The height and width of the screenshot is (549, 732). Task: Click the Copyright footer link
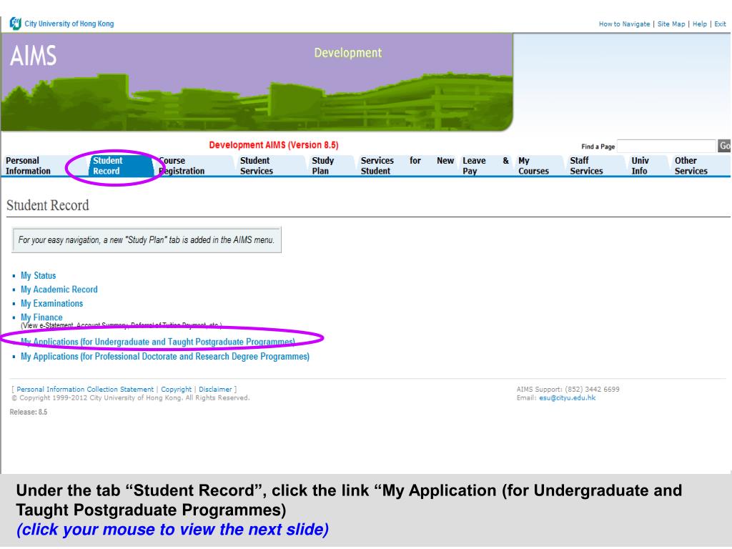coord(176,390)
